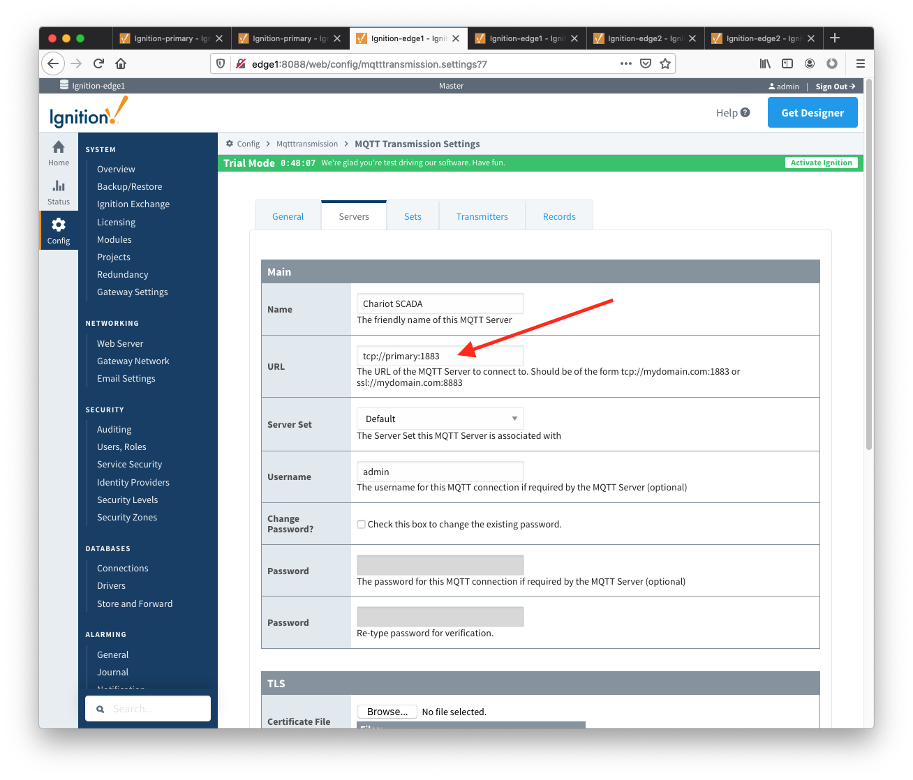Open Ignition Exchange link
913x780 pixels.
(133, 204)
